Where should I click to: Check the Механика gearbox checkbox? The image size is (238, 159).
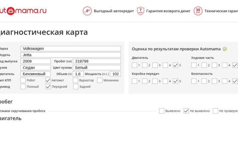pyautogui.click(x=100, y=80)
